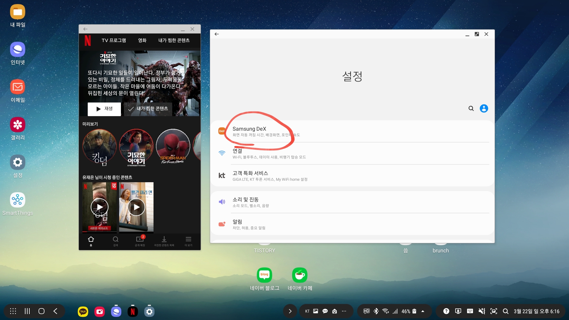
Task: Open the KT carrier notification
Action: click(x=307, y=311)
